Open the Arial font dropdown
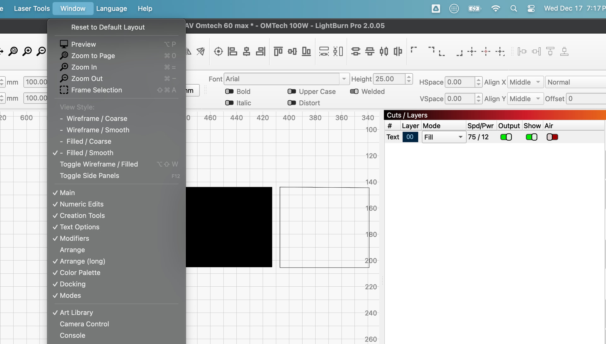The width and height of the screenshot is (606, 344). pyautogui.click(x=344, y=79)
